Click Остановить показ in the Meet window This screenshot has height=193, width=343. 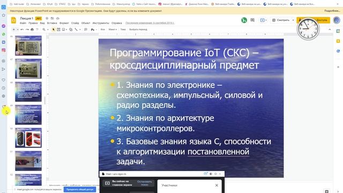coord(144,183)
